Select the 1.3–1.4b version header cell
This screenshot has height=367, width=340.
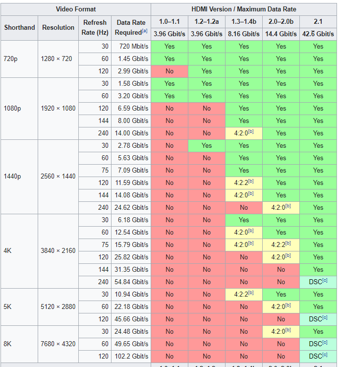point(244,22)
